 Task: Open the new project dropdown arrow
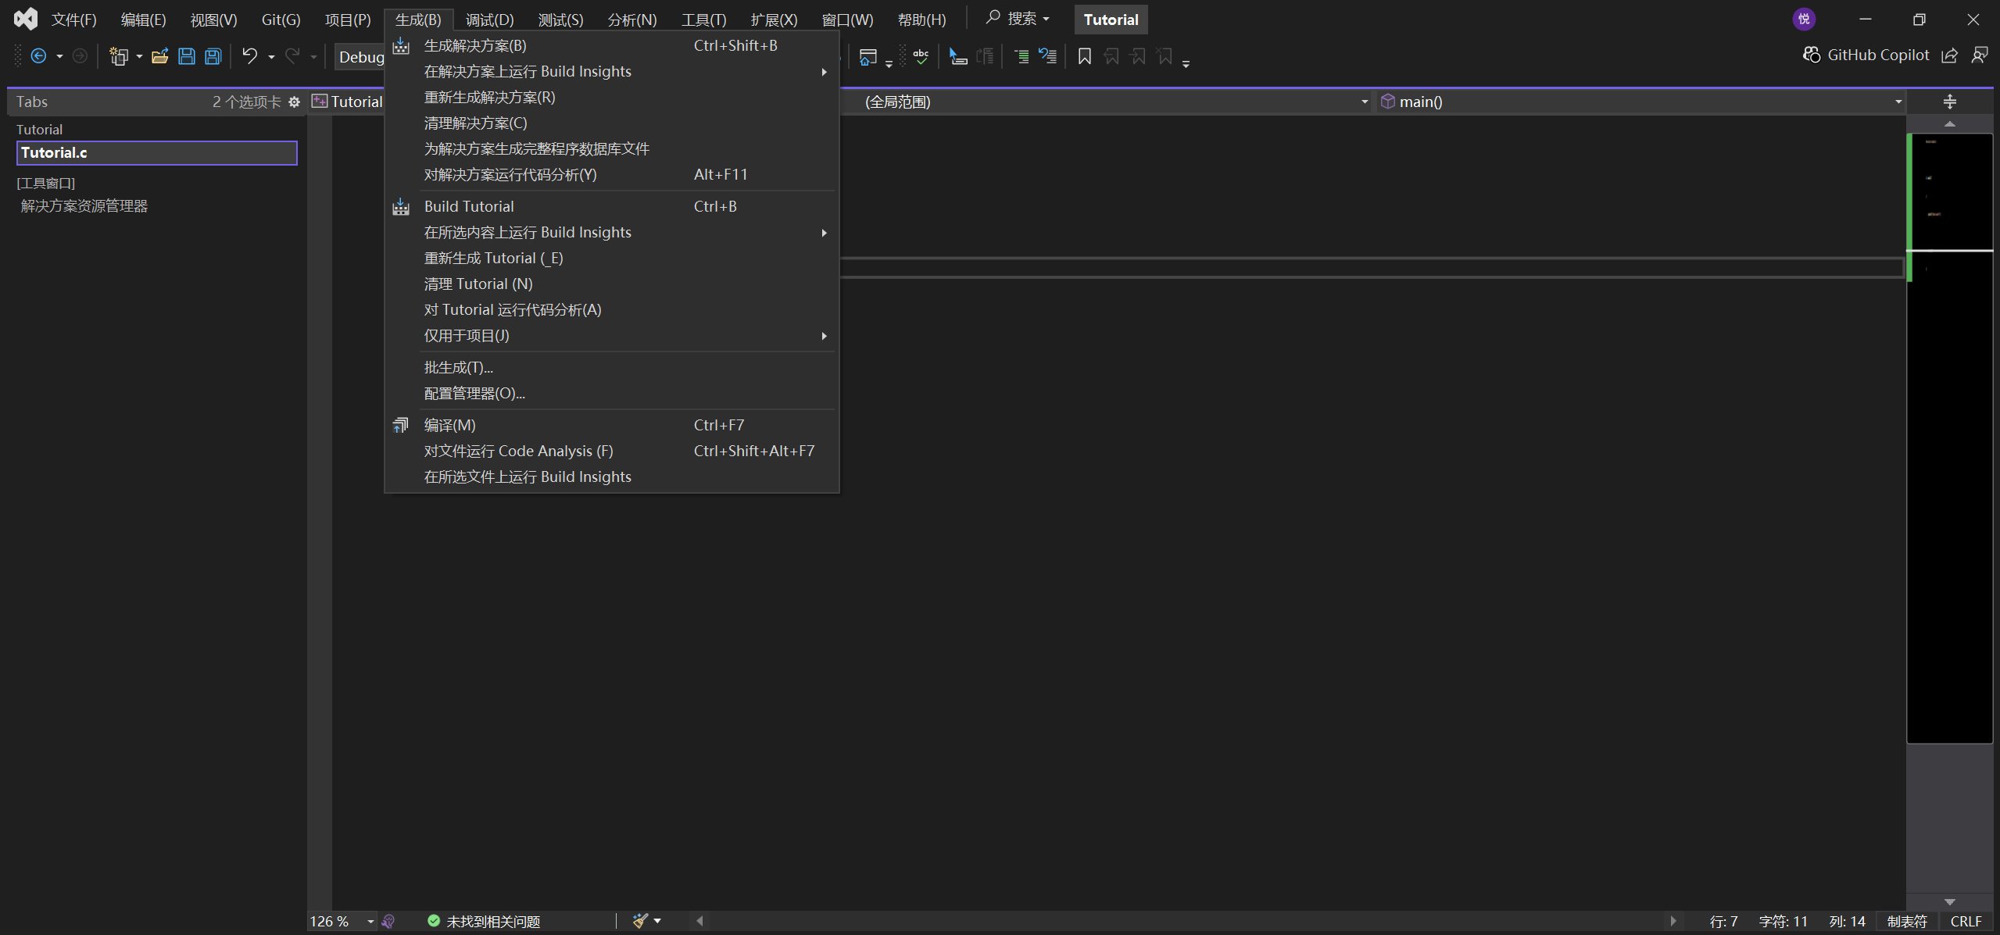point(139,57)
